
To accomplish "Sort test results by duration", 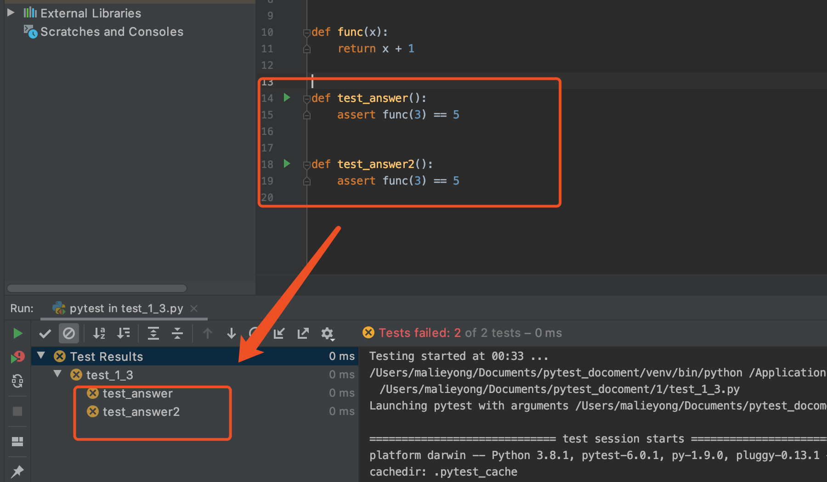I will pos(123,333).
